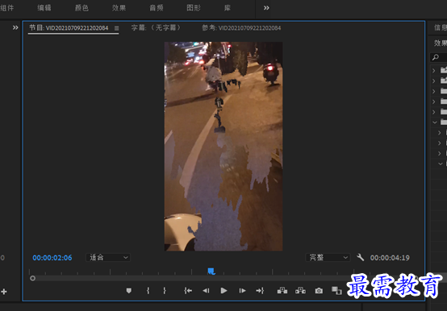Viewport: 447px width, 311px height.
Task: Go to Out point
Action: [x=260, y=291]
